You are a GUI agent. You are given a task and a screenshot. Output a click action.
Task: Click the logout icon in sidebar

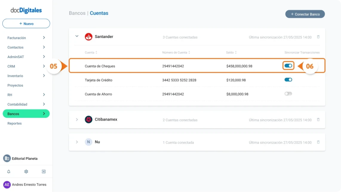44,172
